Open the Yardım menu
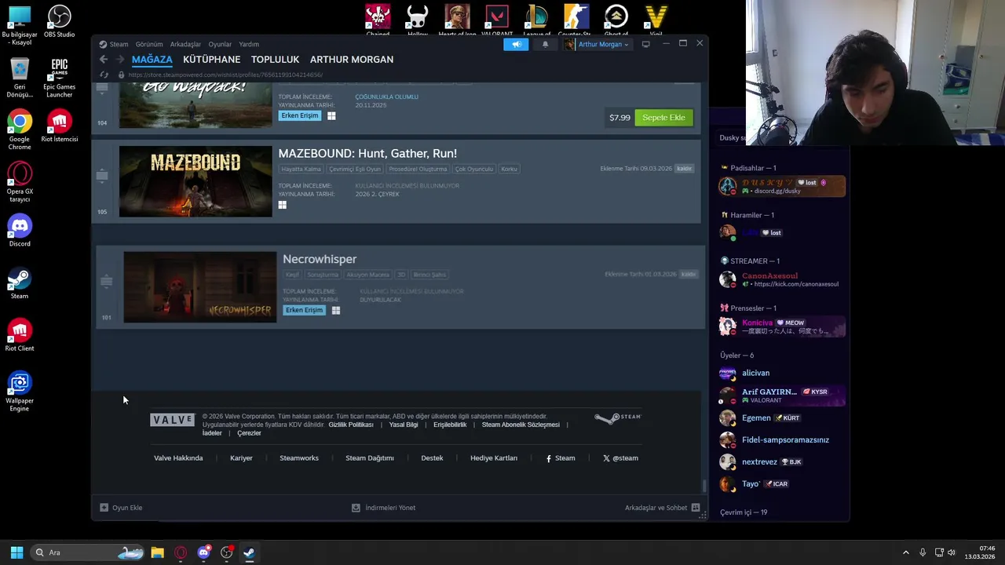 tap(249, 44)
